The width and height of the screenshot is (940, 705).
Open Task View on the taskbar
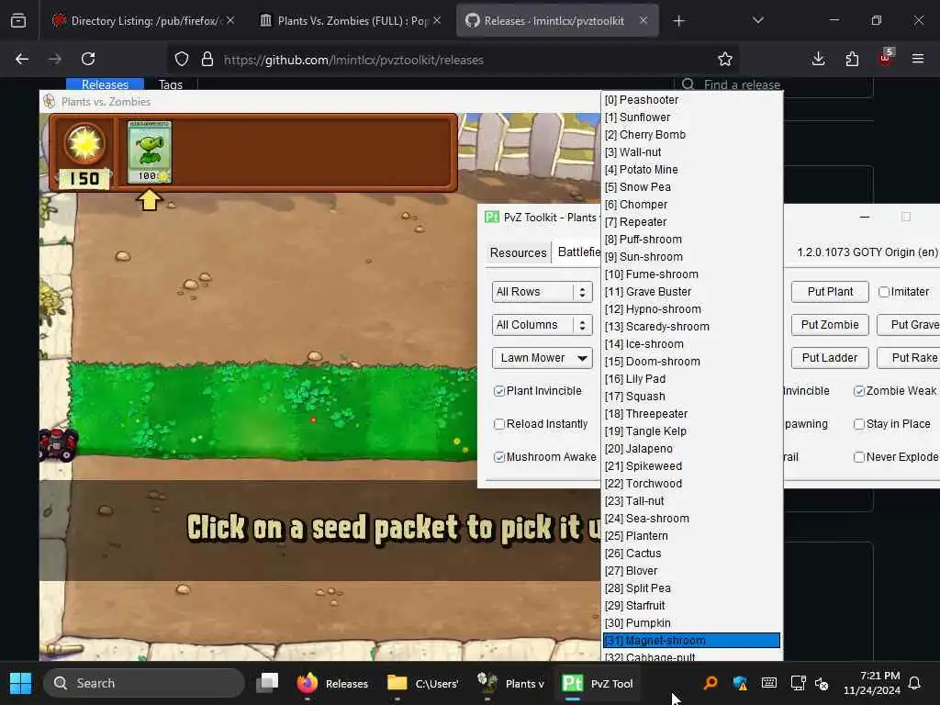tap(267, 683)
